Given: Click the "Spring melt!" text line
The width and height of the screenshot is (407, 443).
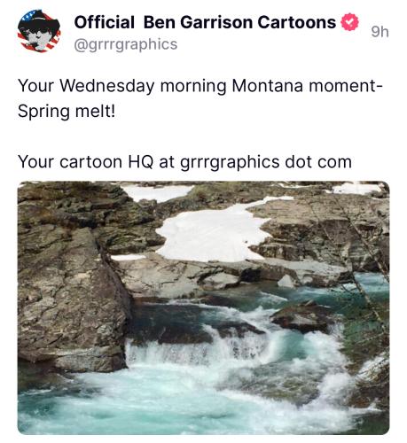Looking at the screenshot, I should (x=67, y=112).
